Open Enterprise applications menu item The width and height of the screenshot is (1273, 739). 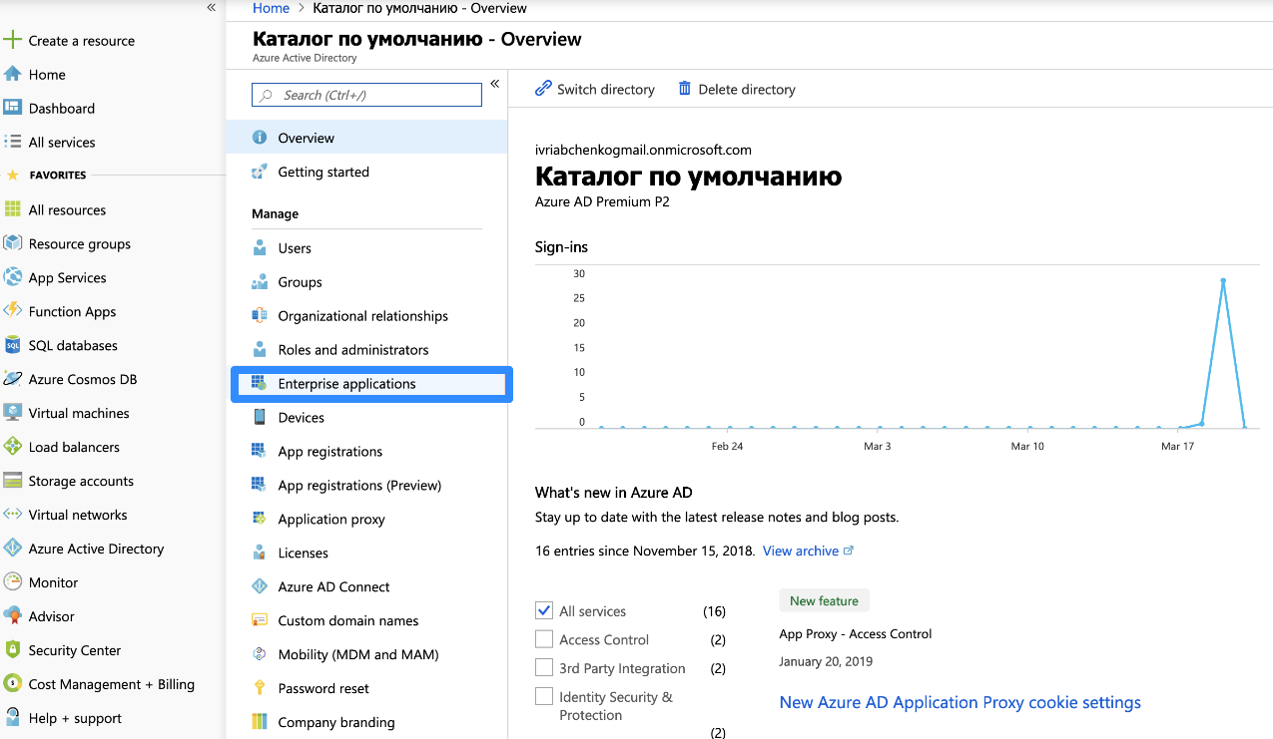click(371, 384)
